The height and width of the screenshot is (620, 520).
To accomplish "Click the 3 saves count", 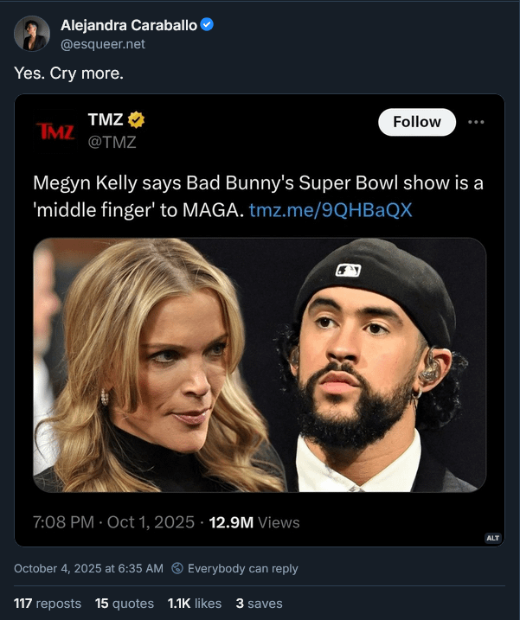I will 260,604.
